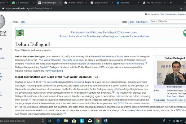Open the user Talk link at top
186x124 pixels.
coord(162,14)
